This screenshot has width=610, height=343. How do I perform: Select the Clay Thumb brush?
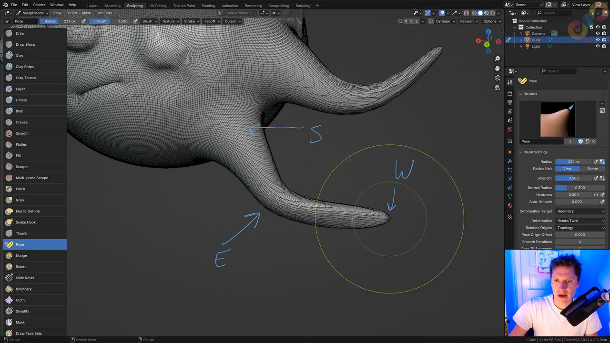point(34,78)
